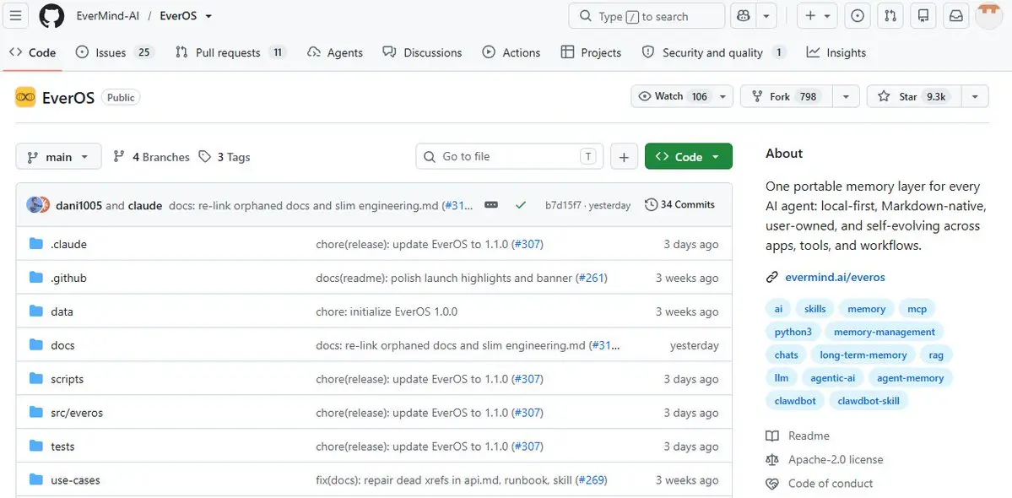
Task: View the 34 Commits history
Action: 679,204
